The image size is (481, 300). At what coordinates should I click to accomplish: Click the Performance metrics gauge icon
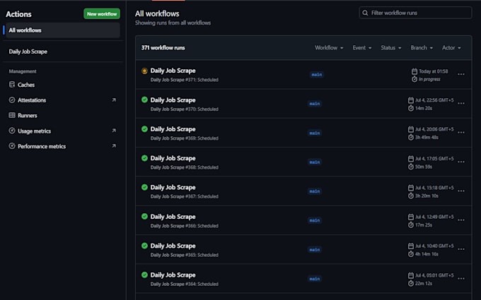[x=12, y=146]
